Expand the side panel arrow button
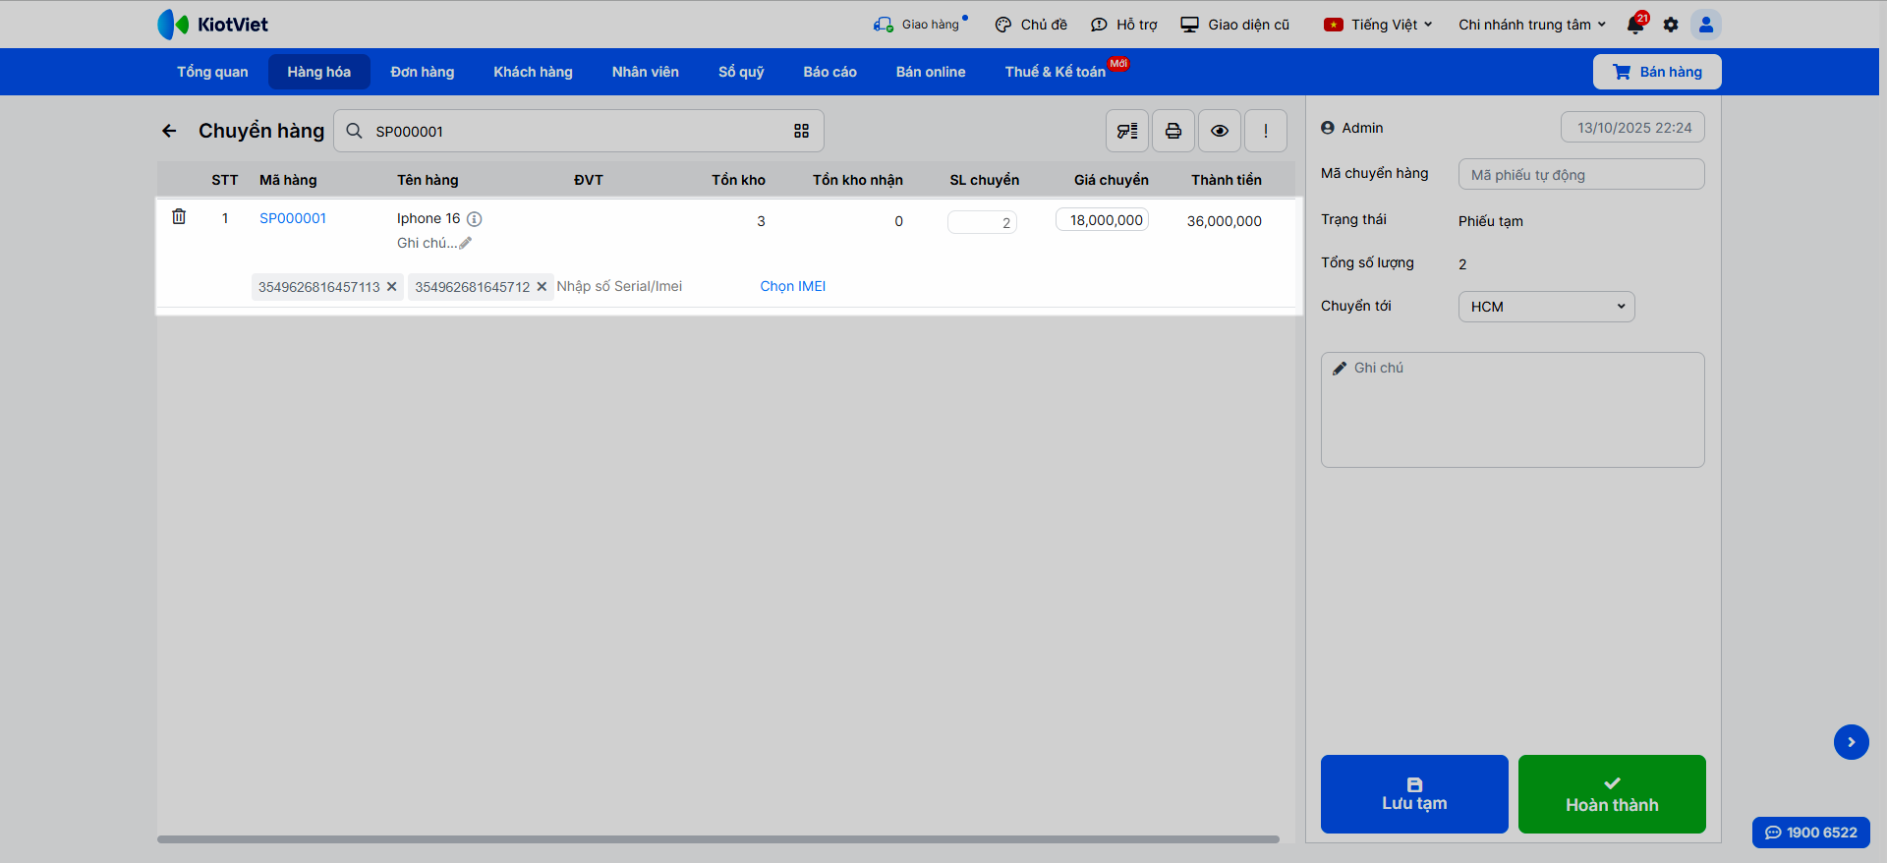Viewport: 1887px width, 863px height. 1852,742
